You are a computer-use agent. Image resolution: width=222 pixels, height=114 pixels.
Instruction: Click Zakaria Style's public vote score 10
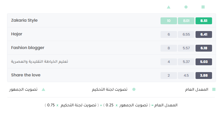click(x=168, y=21)
